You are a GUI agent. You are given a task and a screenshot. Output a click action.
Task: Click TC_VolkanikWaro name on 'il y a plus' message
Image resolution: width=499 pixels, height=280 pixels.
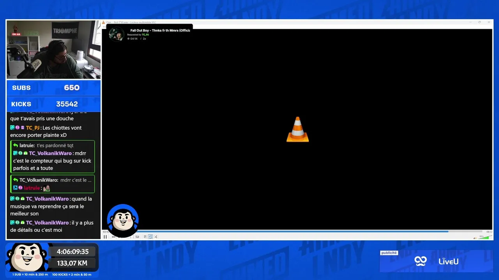click(x=47, y=223)
